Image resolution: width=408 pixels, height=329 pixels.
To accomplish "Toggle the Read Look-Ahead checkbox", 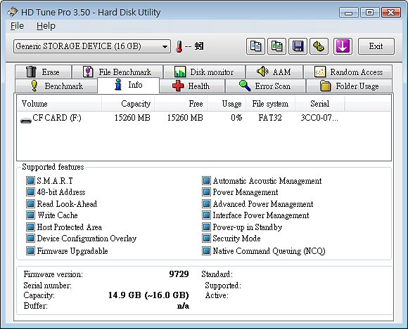I will pos(30,203).
